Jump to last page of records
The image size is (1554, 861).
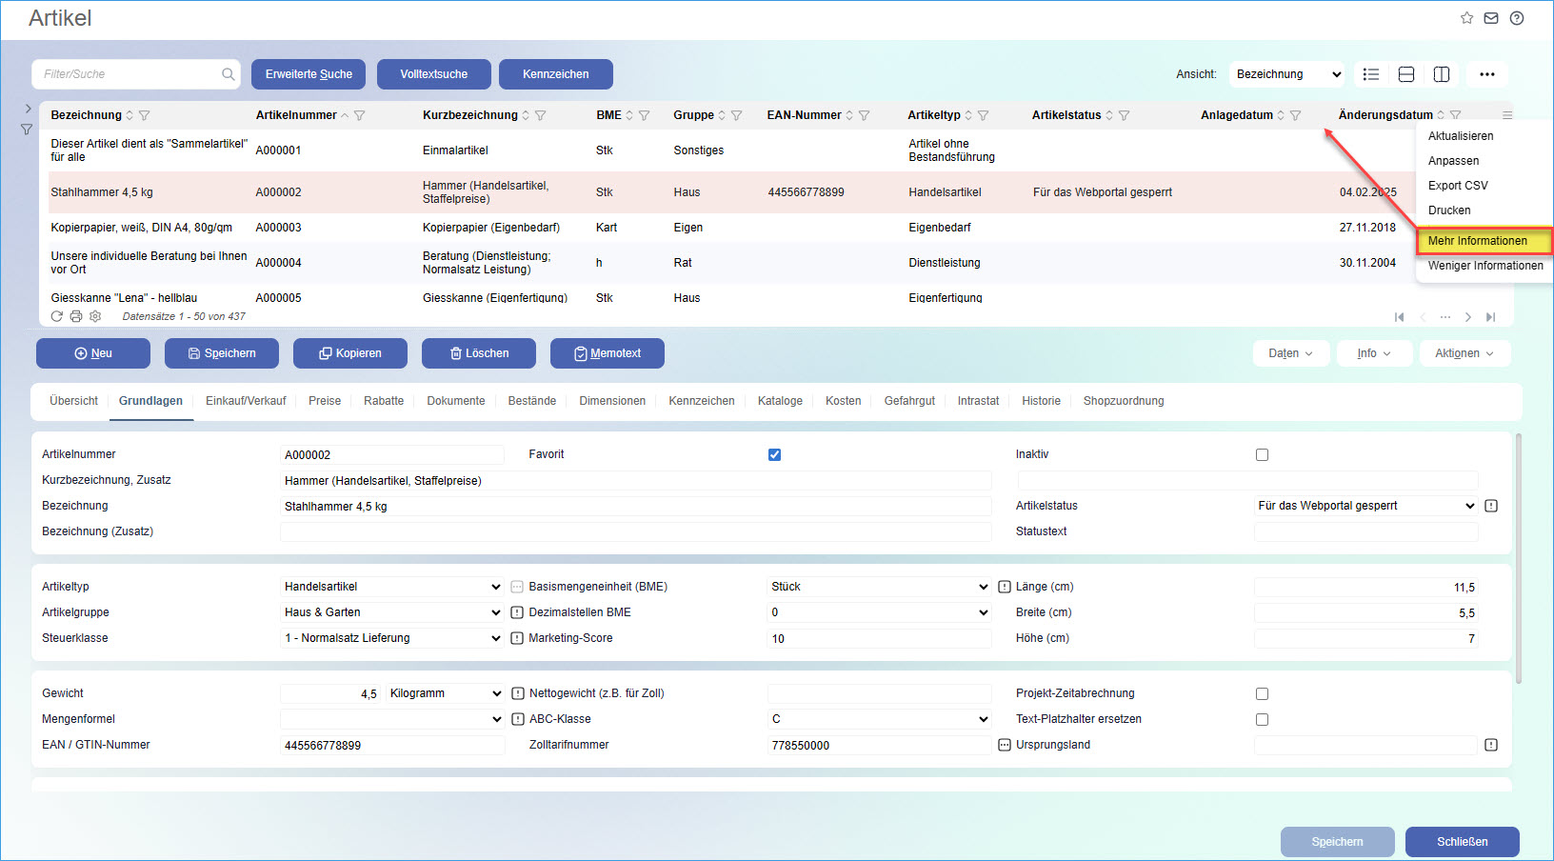tap(1490, 317)
